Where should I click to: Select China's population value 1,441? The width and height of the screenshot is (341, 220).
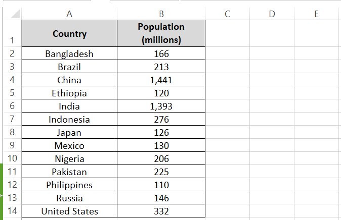[x=161, y=80]
